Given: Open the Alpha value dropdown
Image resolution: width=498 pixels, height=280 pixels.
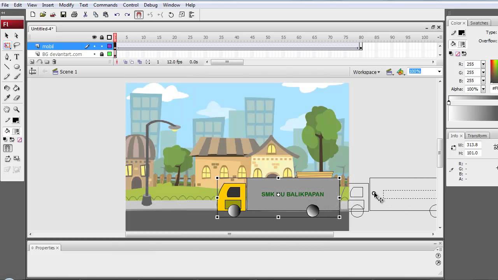Looking at the screenshot, I should [483, 89].
